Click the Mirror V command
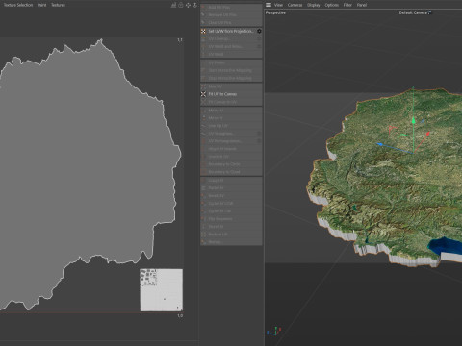 [231, 118]
